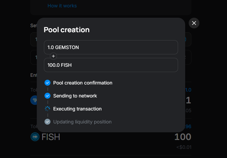
Task: Click the blue .96 balance above FISH amount
Action: [188, 127]
